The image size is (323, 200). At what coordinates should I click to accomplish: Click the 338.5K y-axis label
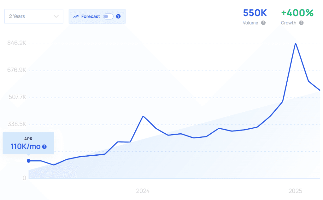(x=17, y=124)
